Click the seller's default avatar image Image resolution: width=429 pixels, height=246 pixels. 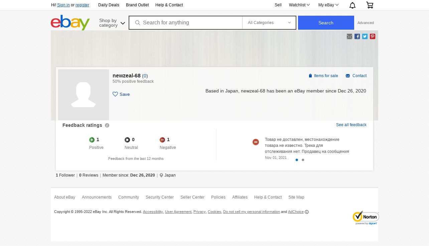[x=84, y=95]
